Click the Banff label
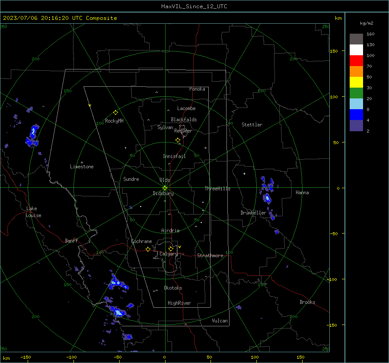 click(x=71, y=241)
